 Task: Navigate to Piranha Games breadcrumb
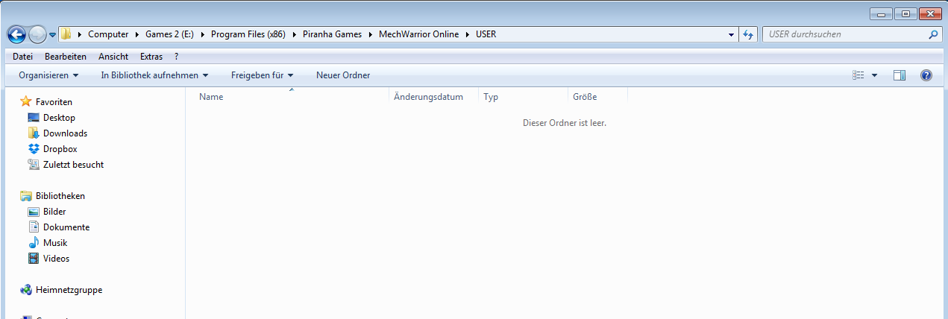coord(332,34)
